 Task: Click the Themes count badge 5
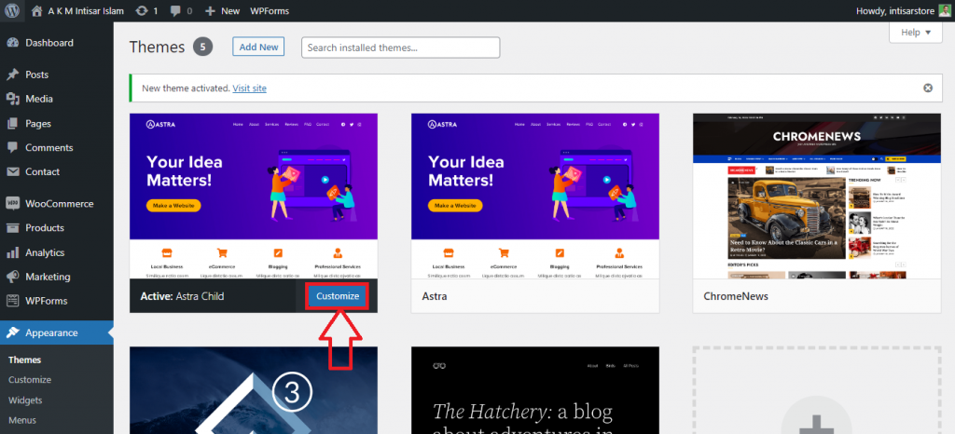click(202, 47)
